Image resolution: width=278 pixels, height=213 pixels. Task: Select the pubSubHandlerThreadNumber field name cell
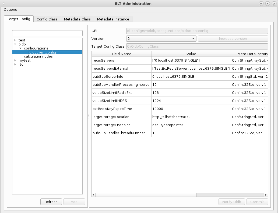pos(122,133)
